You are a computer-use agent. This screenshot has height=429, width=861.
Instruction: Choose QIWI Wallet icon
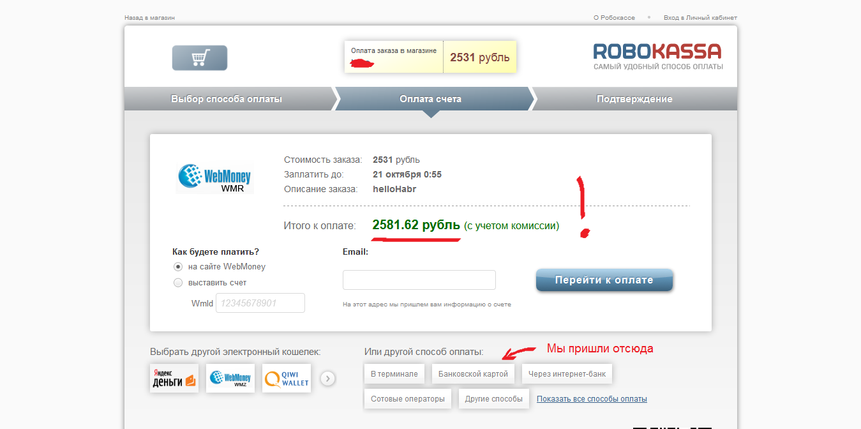(287, 379)
